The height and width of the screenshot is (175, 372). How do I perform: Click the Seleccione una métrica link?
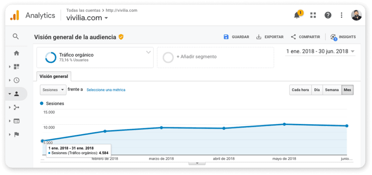click(x=106, y=90)
